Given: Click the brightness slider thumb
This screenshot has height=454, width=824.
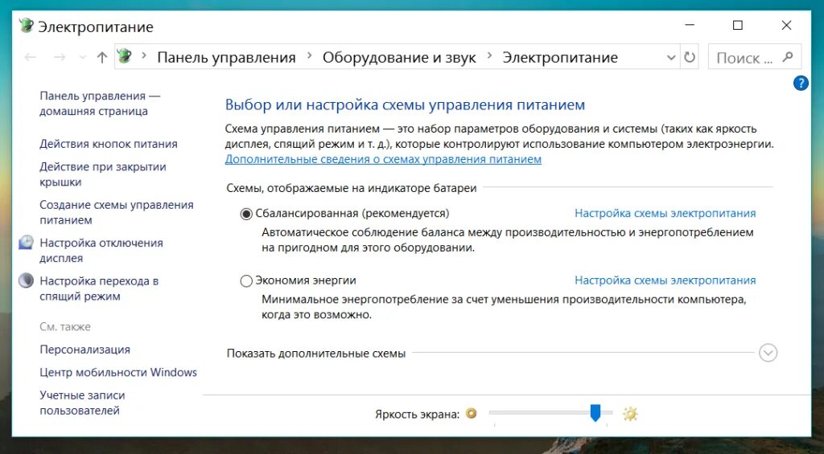Looking at the screenshot, I should (595, 412).
